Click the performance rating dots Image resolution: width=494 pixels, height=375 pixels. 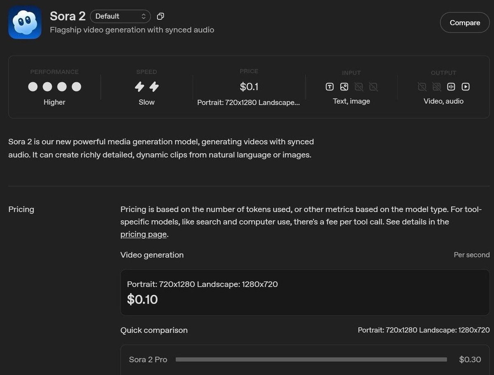tap(54, 87)
